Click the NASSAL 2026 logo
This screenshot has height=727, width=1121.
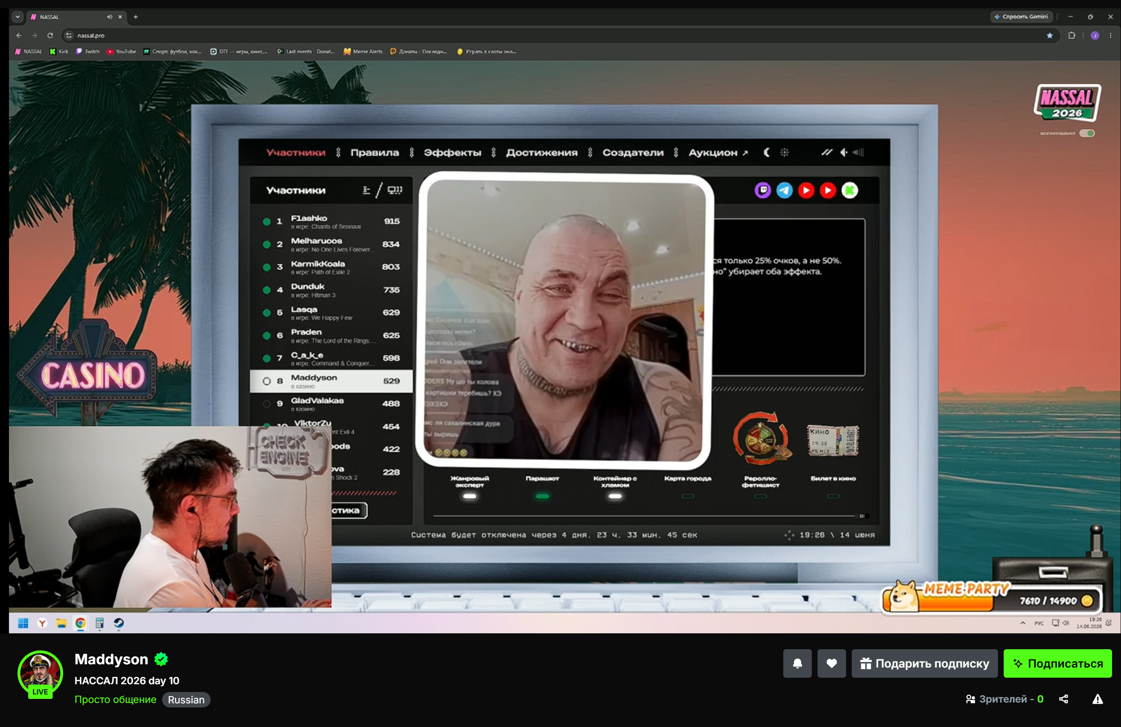click(1067, 103)
